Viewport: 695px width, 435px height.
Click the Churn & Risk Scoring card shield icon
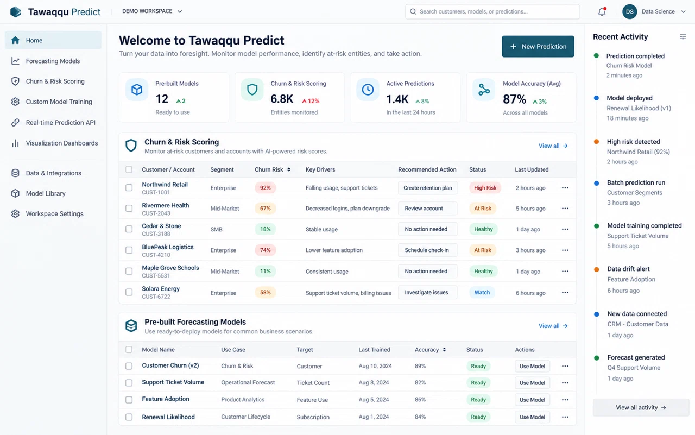252,90
